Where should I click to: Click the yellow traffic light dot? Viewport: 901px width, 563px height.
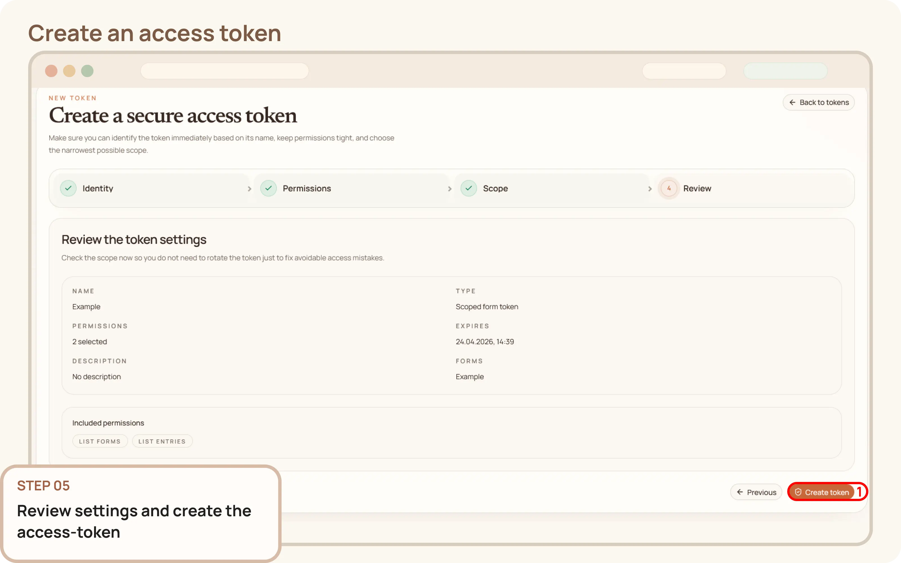(x=70, y=71)
